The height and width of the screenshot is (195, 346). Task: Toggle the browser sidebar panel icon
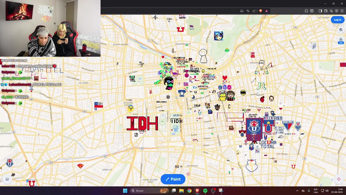[320, 11]
